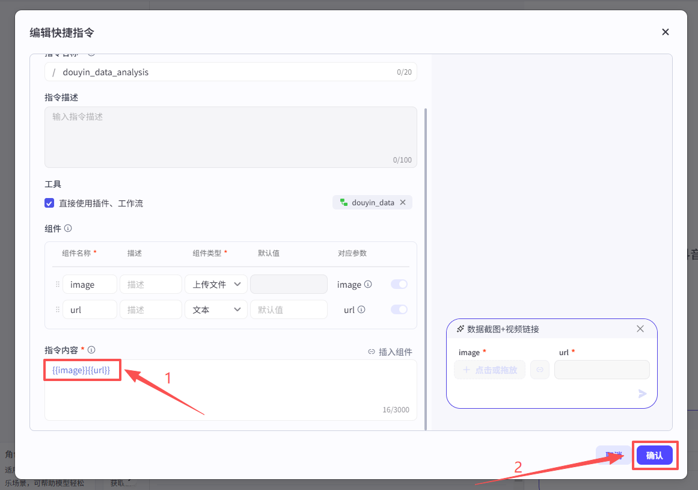The height and width of the screenshot is (490, 698).
Task: Click info icon next to 指令内容 label
Action: pyautogui.click(x=91, y=350)
